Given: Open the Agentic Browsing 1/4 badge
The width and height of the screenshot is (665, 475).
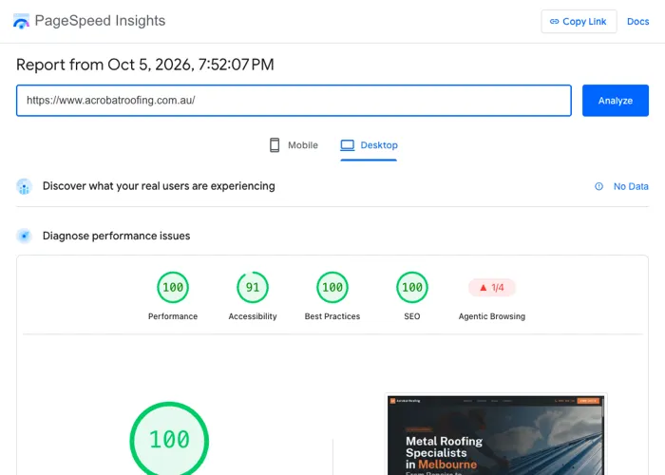Looking at the screenshot, I should (491, 288).
